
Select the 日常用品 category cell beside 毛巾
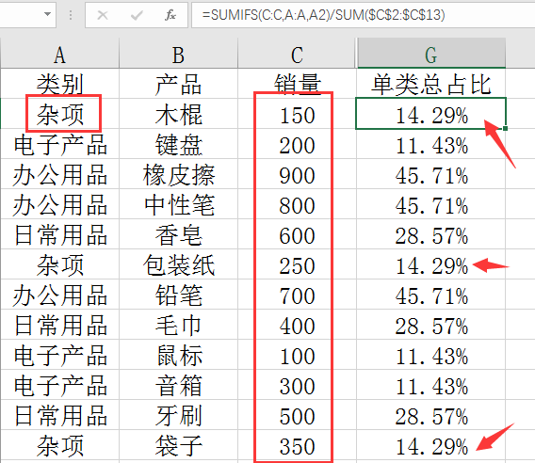59,325
